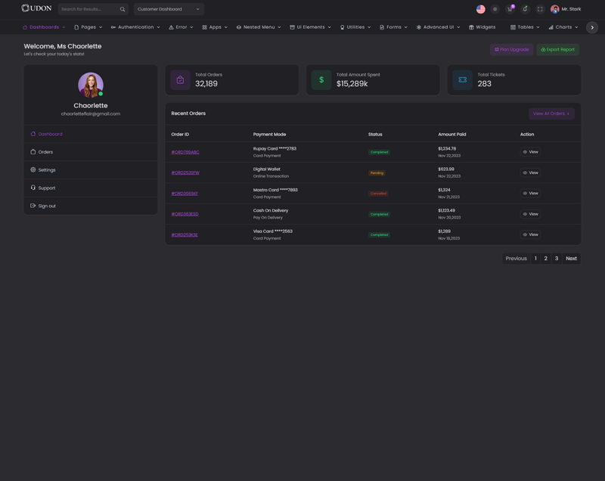
Task: Open the notifications bell icon
Action: [x=525, y=9]
